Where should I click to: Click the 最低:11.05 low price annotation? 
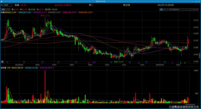[119, 62]
